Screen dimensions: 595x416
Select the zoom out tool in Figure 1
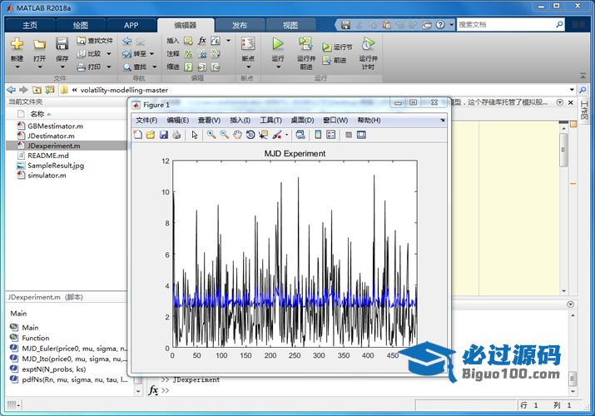[x=224, y=135]
